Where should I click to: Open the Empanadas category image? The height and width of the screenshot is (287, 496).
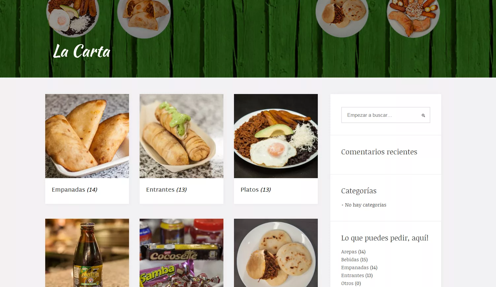[x=87, y=136]
